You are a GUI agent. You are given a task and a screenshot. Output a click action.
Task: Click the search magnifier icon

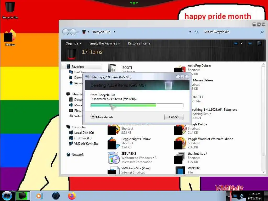tap(262, 32)
